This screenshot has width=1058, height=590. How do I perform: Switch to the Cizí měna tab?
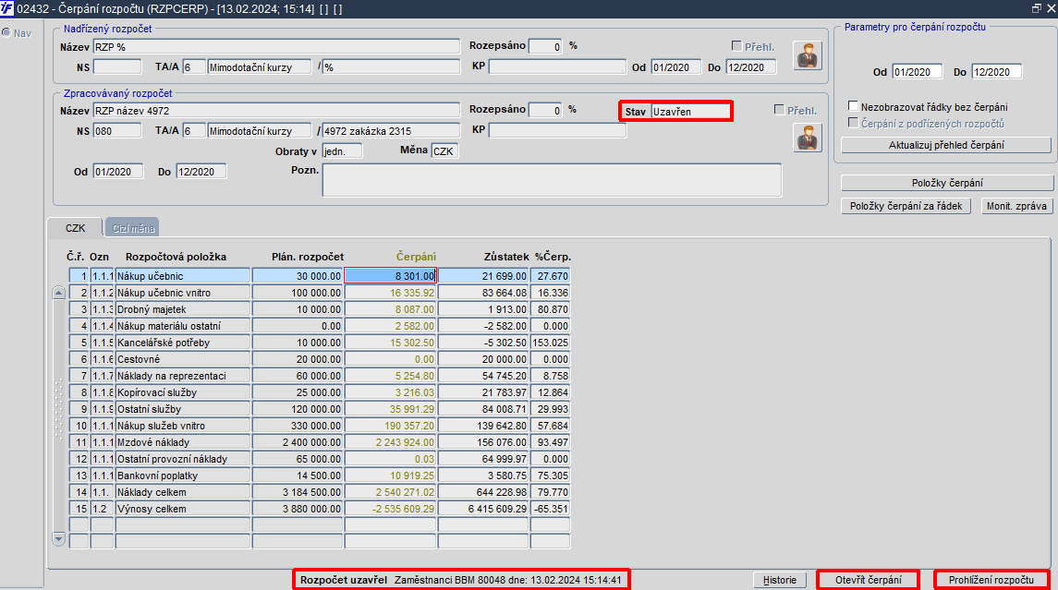click(x=133, y=228)
